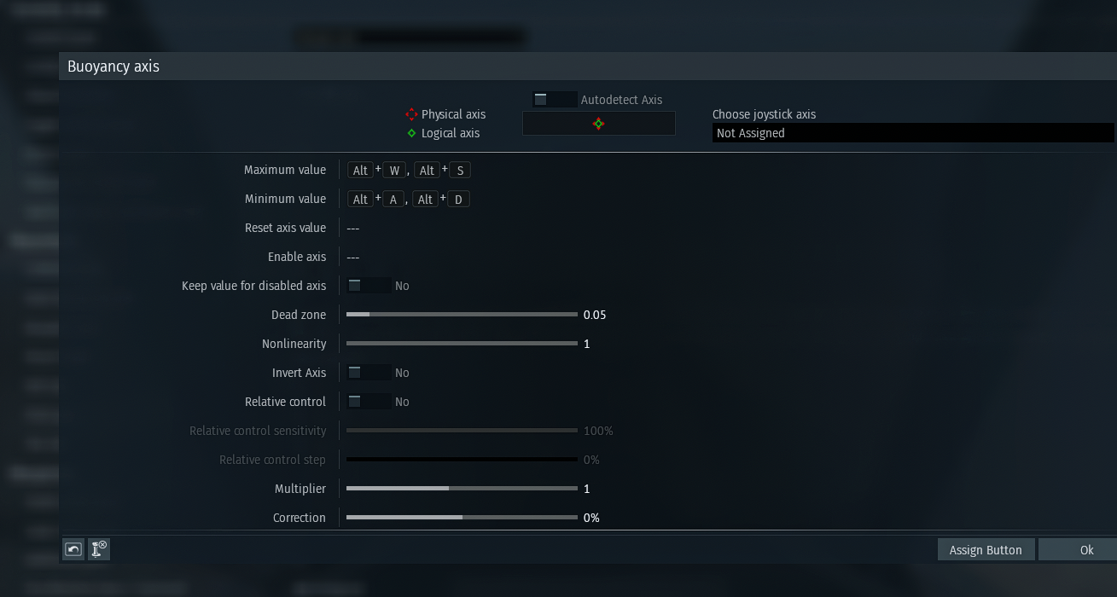Image resolution: width=1117 pixels, height=597 pixels.
Task: Enable the Invert Axis switch
Action: coord(369,373)
